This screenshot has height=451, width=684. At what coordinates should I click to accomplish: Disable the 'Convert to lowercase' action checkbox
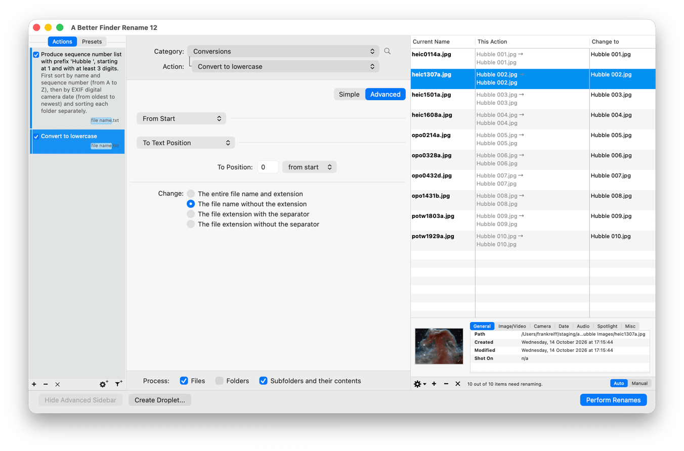coord(36,137)
